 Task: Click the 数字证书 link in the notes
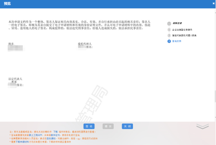55,135
